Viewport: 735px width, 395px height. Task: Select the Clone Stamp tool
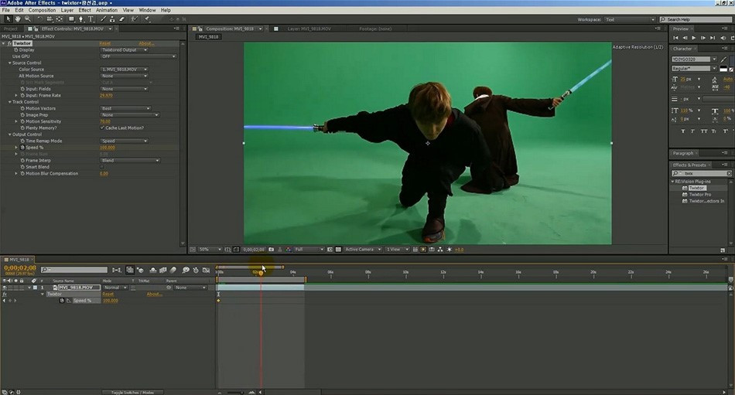[112, 19]
